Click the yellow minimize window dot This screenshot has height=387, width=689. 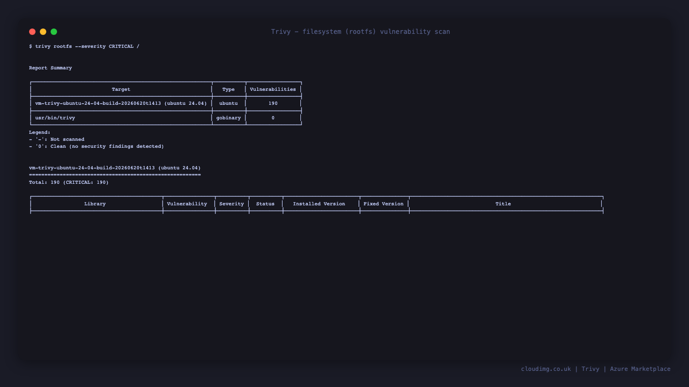tap(43, 32)
